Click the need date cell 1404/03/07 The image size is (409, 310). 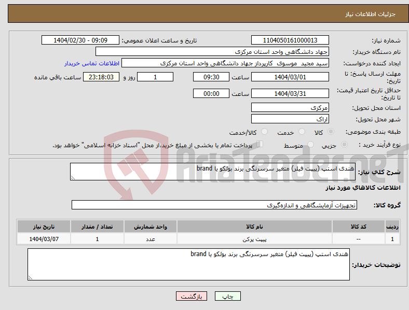point(44,239)
